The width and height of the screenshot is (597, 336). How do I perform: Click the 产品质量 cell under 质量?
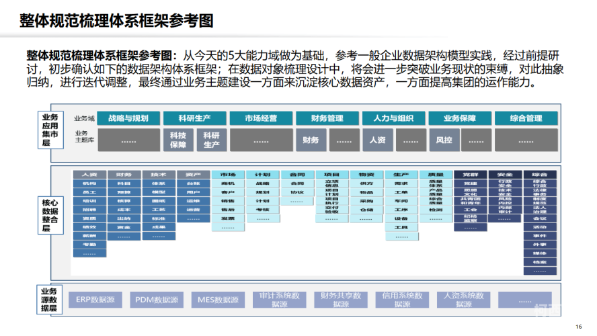coord(436,192)
